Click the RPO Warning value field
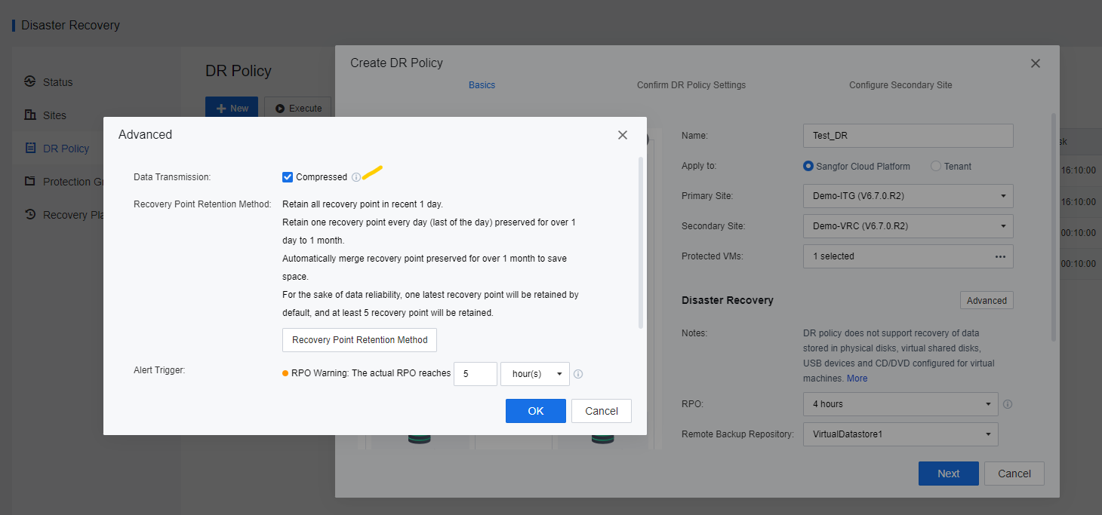 476,374
